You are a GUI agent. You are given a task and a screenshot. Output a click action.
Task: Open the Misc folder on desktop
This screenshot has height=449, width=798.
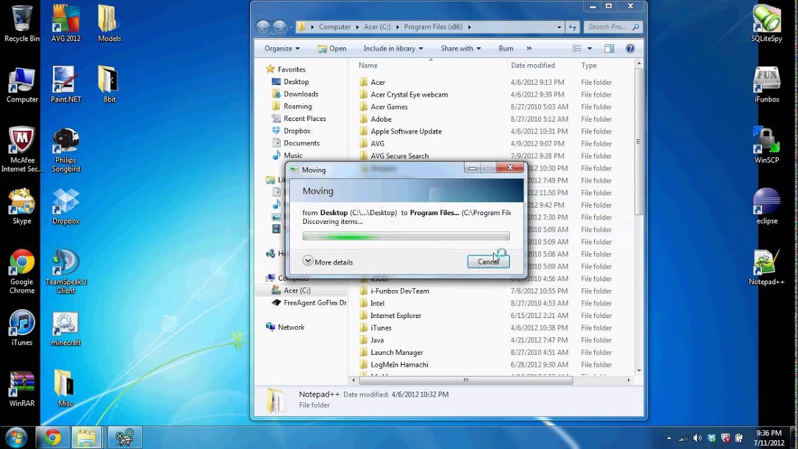tap(66, 389)
